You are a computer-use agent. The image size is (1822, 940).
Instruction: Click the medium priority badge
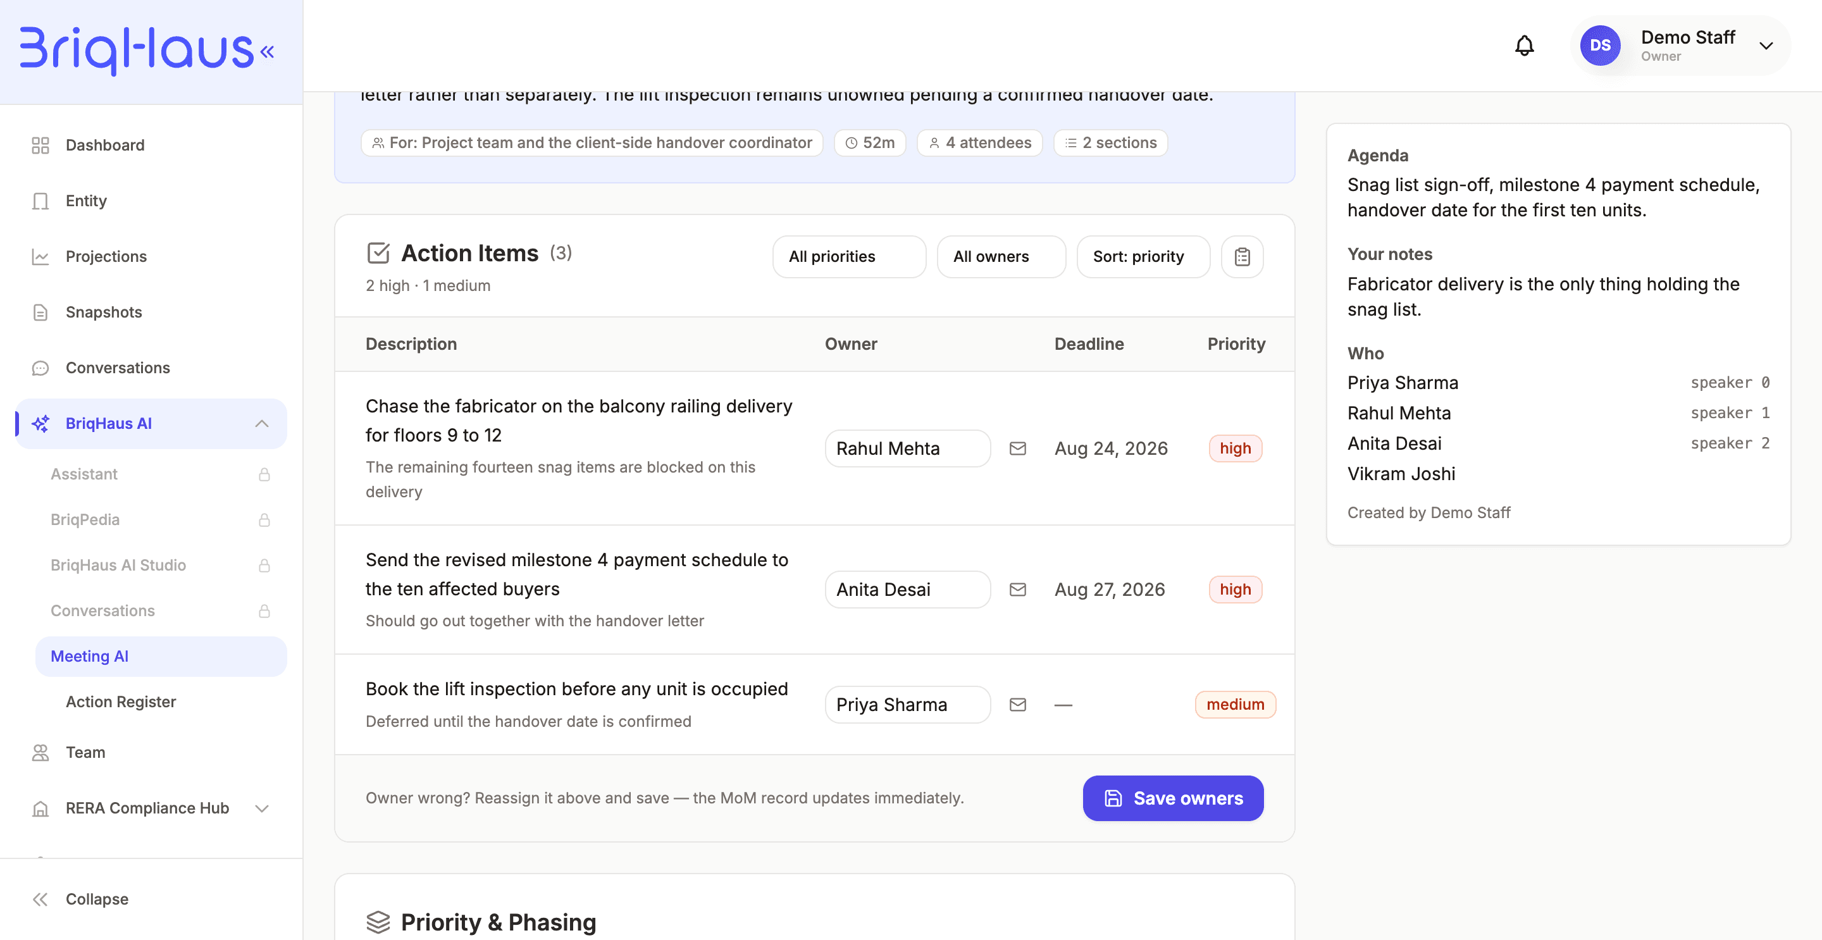coord(1235,705)
